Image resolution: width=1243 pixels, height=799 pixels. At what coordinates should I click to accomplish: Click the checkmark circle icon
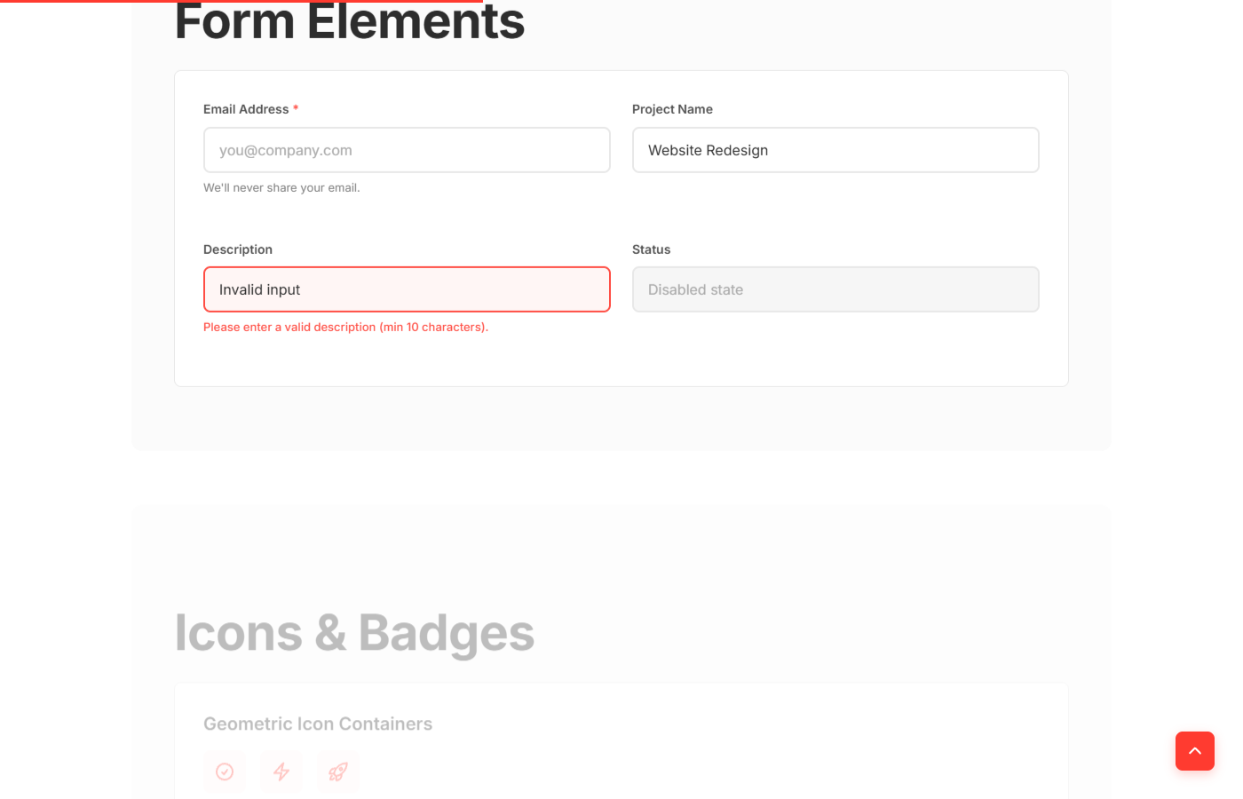coord(225,771)
